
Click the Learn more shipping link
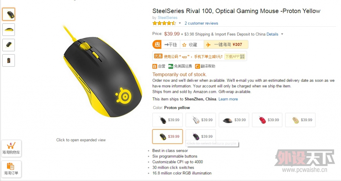[x=228, y=99]
